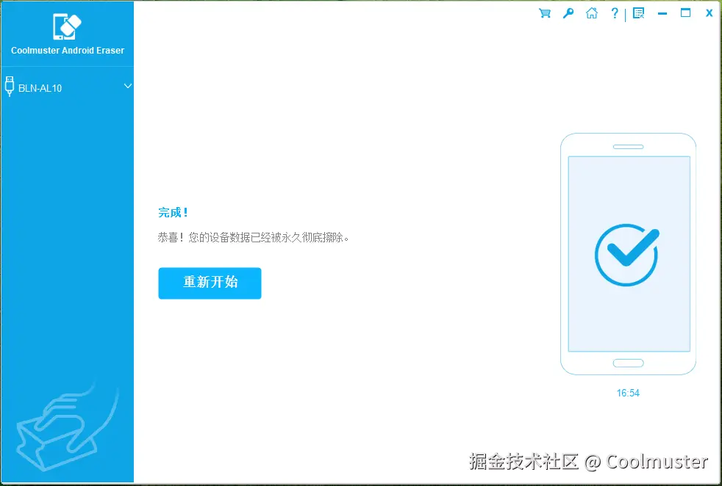Click the 16:54 timestamp under the phone
This screenshot has height=486, width=722.
click(x=628, y=393)
